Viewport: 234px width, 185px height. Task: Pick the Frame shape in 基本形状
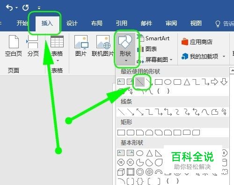[x=130, y=172]
